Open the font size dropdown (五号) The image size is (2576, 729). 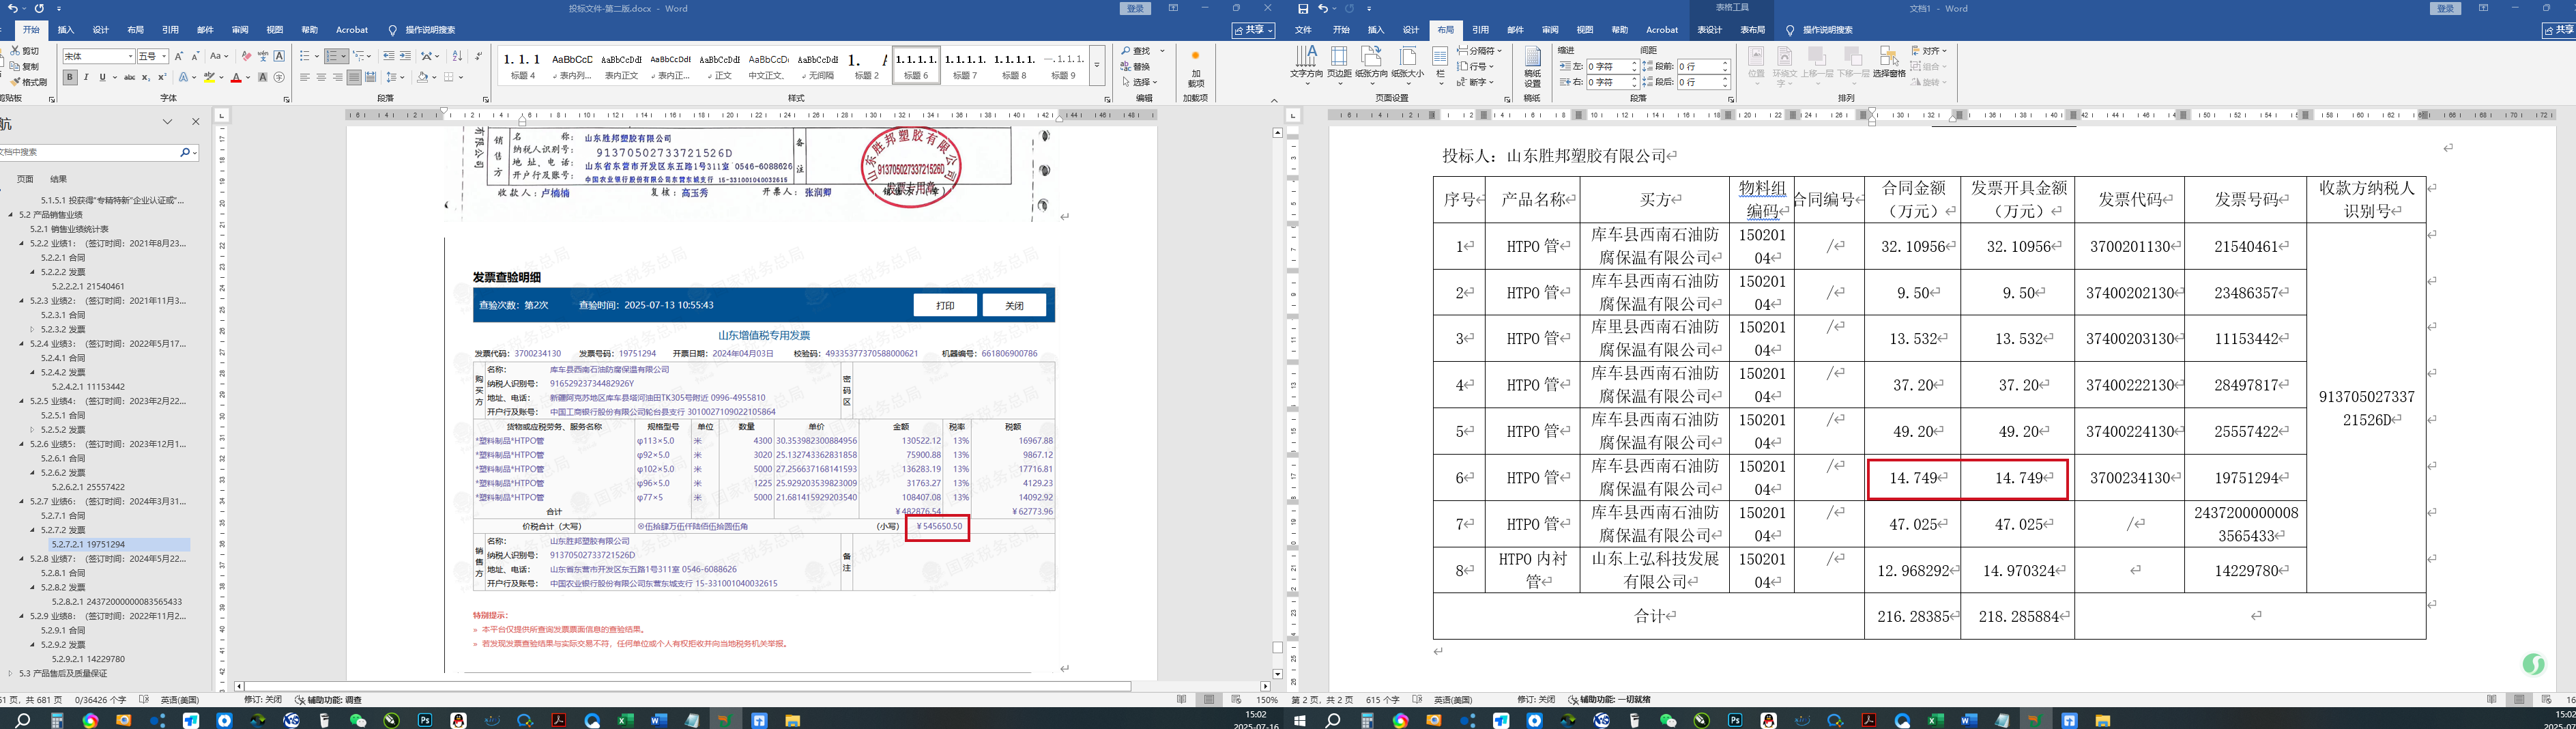click(x=164, y=56)
